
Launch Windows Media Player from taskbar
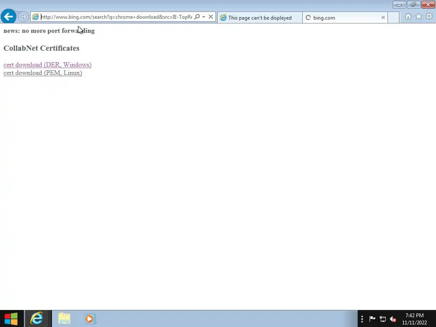[90, 318]
